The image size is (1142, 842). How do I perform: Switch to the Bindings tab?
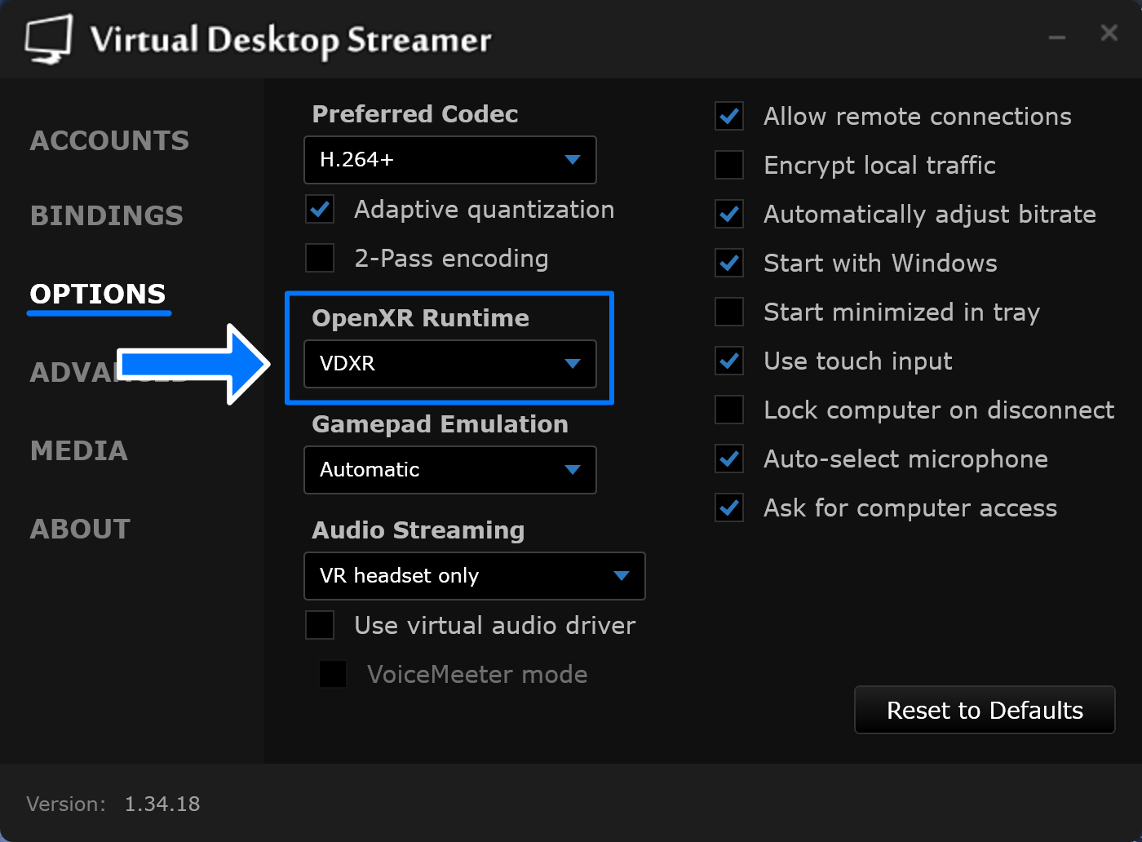pyautogui.click(x=107, y=215)
